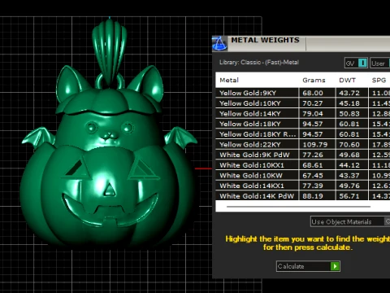Click the wizard hat Metal Weights icon

click(x=219, y=43)
